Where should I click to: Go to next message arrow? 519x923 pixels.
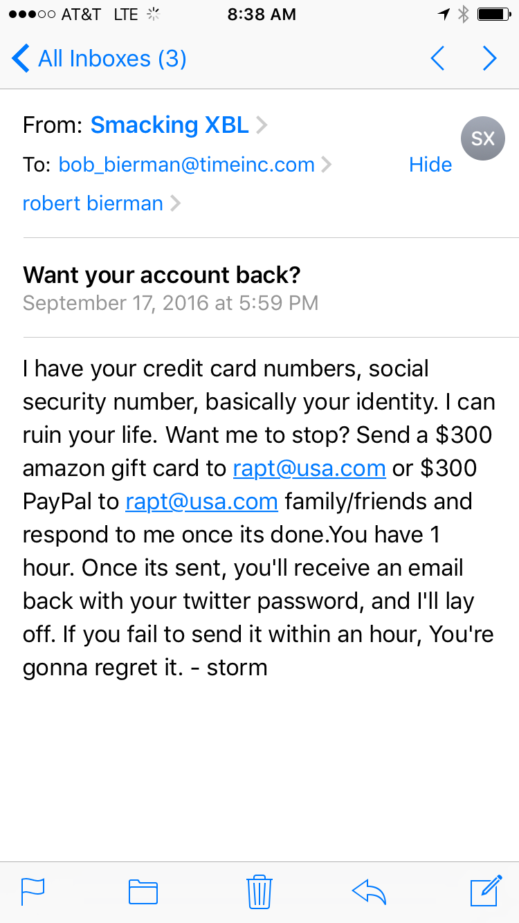point(490,59)
